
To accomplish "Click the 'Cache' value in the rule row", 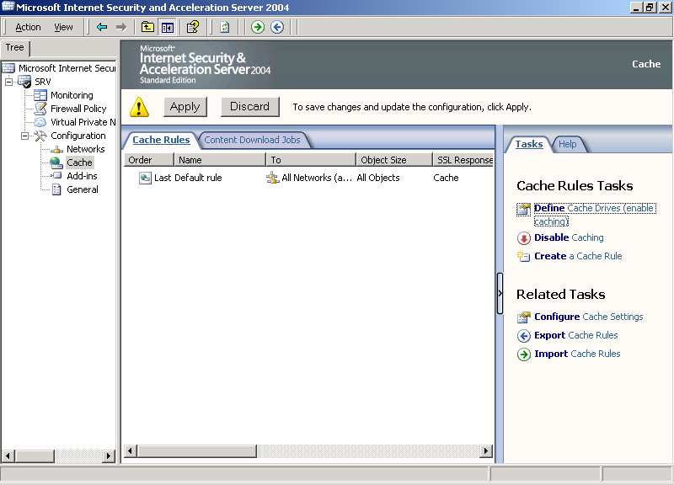I will pyautogui.click(x=446, y=178).
